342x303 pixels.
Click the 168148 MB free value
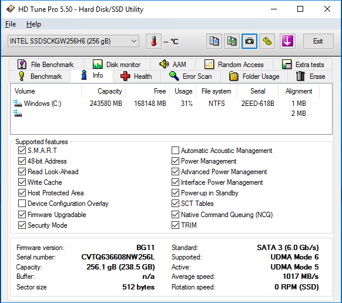(150, 104)
